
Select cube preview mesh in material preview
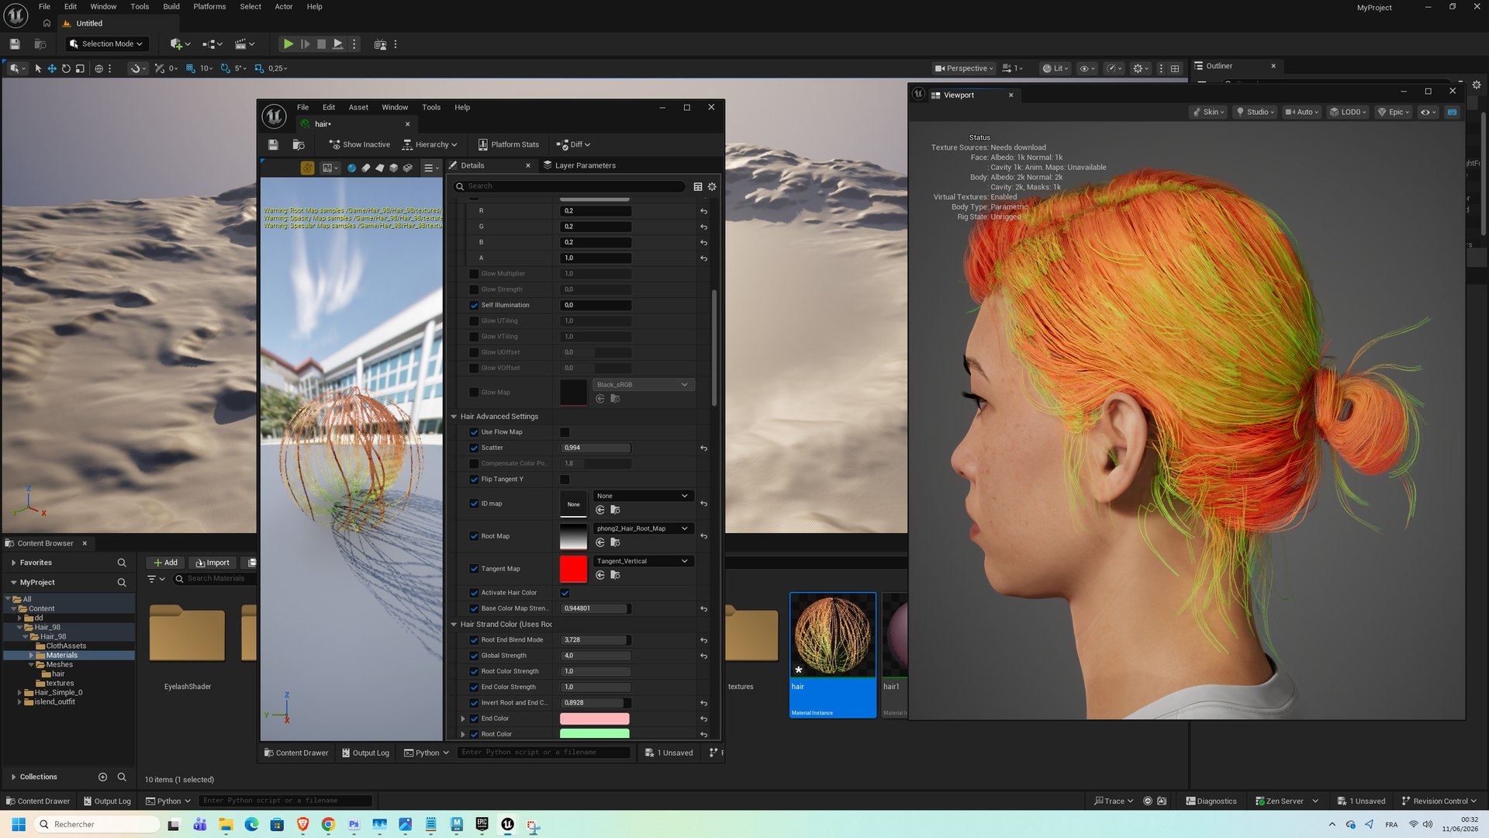393,168
